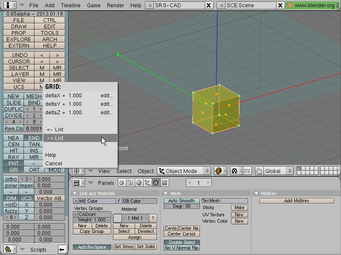Open buttons window type selector icon
341x255 pixels.
point(78,183)
